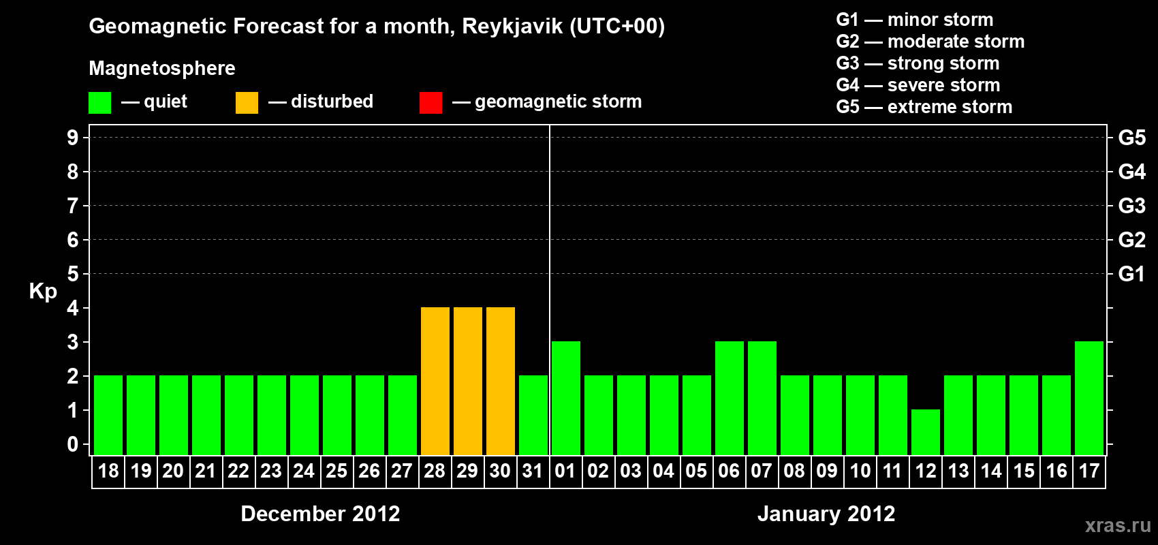This screenshot has height=545, width=1158.
Task: Click the date cell '17'
Action: pos(1089,471)
